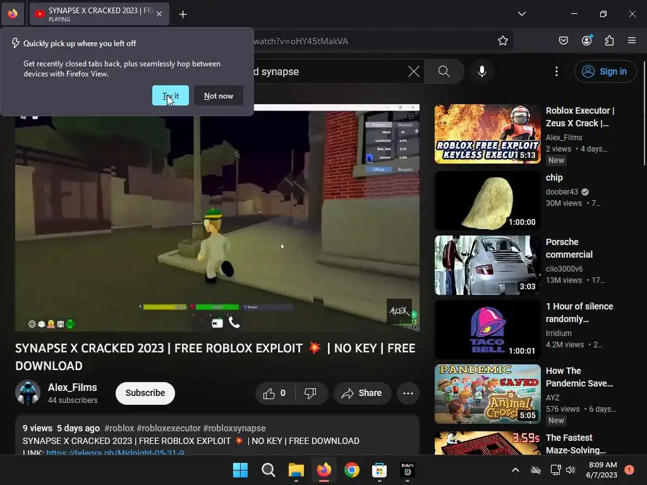
Task: Click Try it in Firefox View popup
Action: (171, 96)
